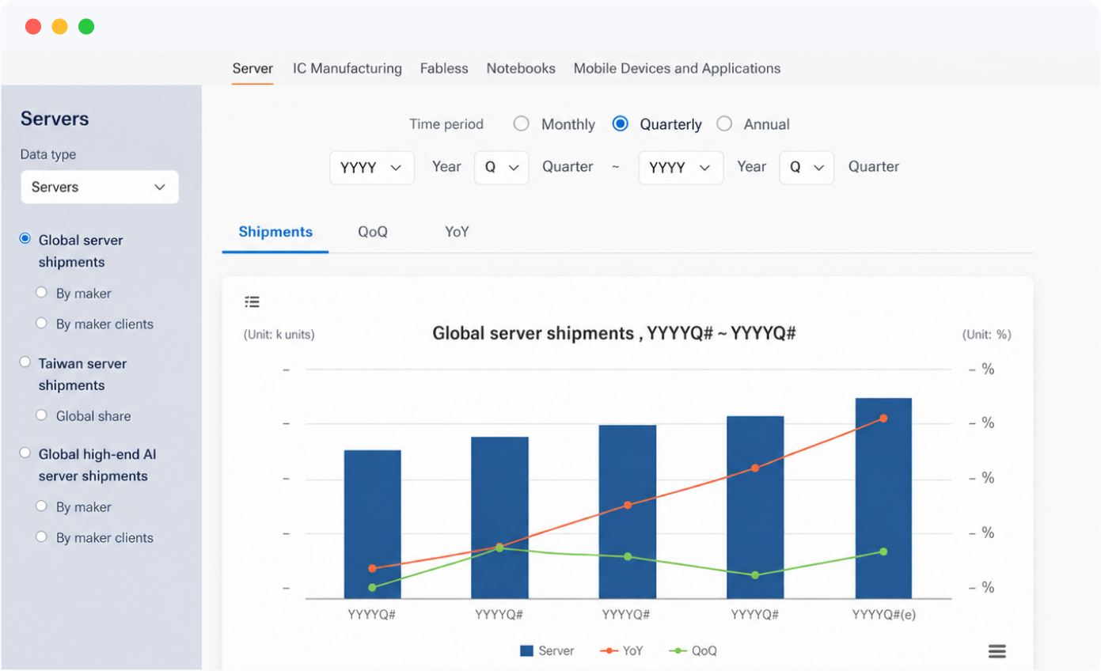Select Taiwan server shipments option
Viewport: 1101px width, 671px height.
tap(25, 362)
